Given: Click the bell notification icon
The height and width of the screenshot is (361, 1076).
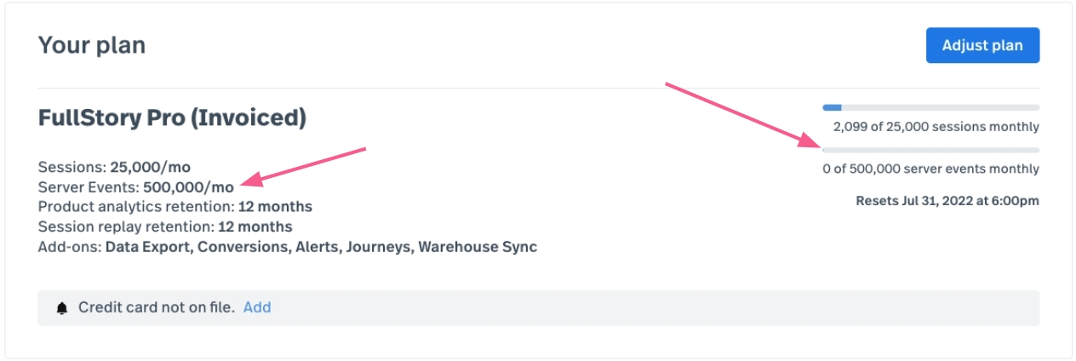Looking at the screenshot, I should (x=62, y=308).
